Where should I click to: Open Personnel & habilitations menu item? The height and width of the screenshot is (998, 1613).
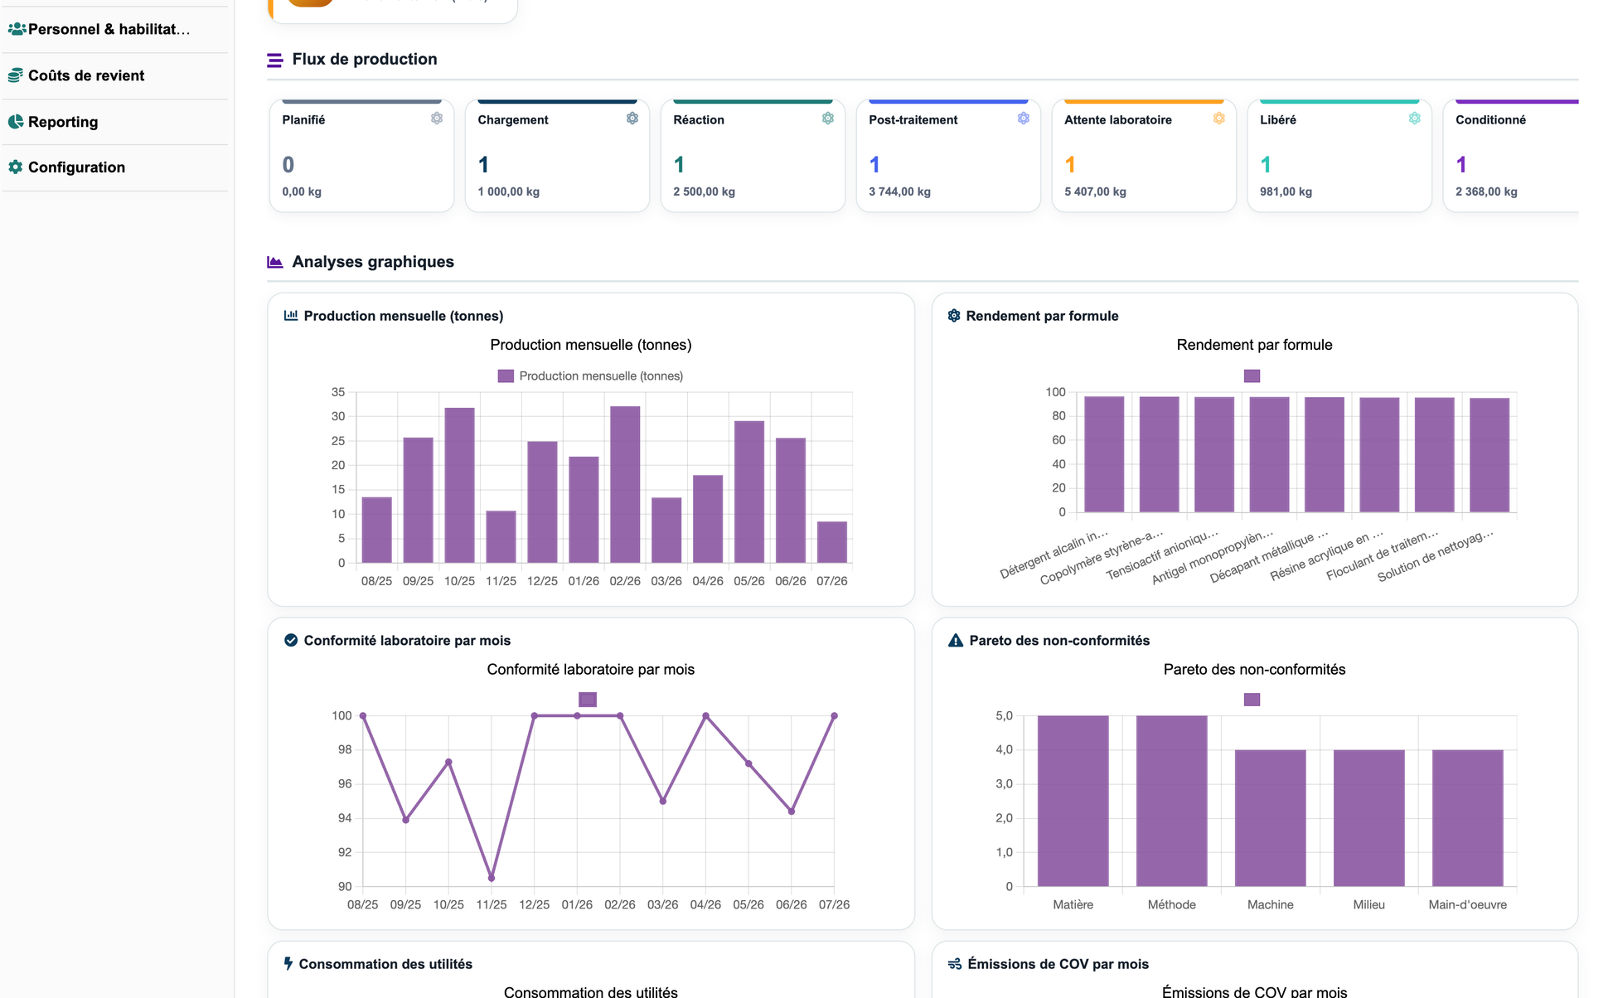[114, 30]
